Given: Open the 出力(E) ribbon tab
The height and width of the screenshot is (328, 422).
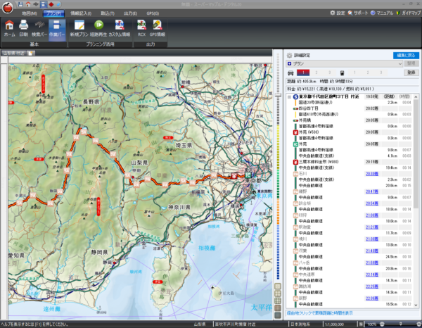Looking at the screenshot, I should click(x=130, y=13).
